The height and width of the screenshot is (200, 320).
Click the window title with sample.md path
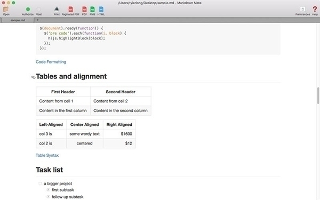coord(160,3)
